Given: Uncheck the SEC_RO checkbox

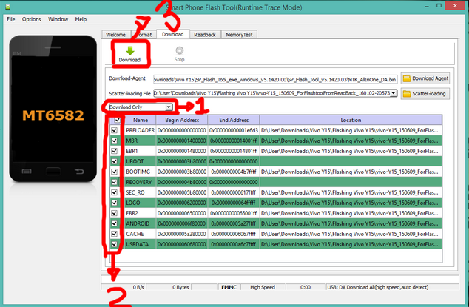Looking at the screenshot, I should point(114,192).
